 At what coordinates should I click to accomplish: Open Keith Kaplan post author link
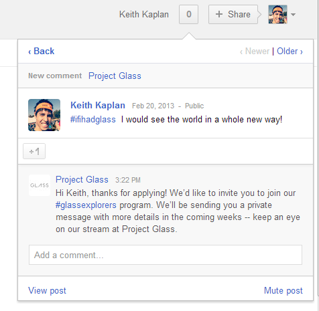98,105
